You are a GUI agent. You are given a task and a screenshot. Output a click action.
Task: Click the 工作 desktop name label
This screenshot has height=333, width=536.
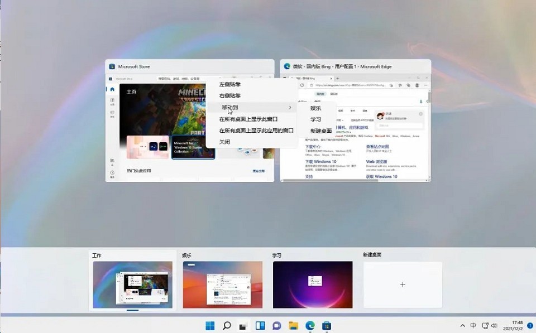(97, 255)
